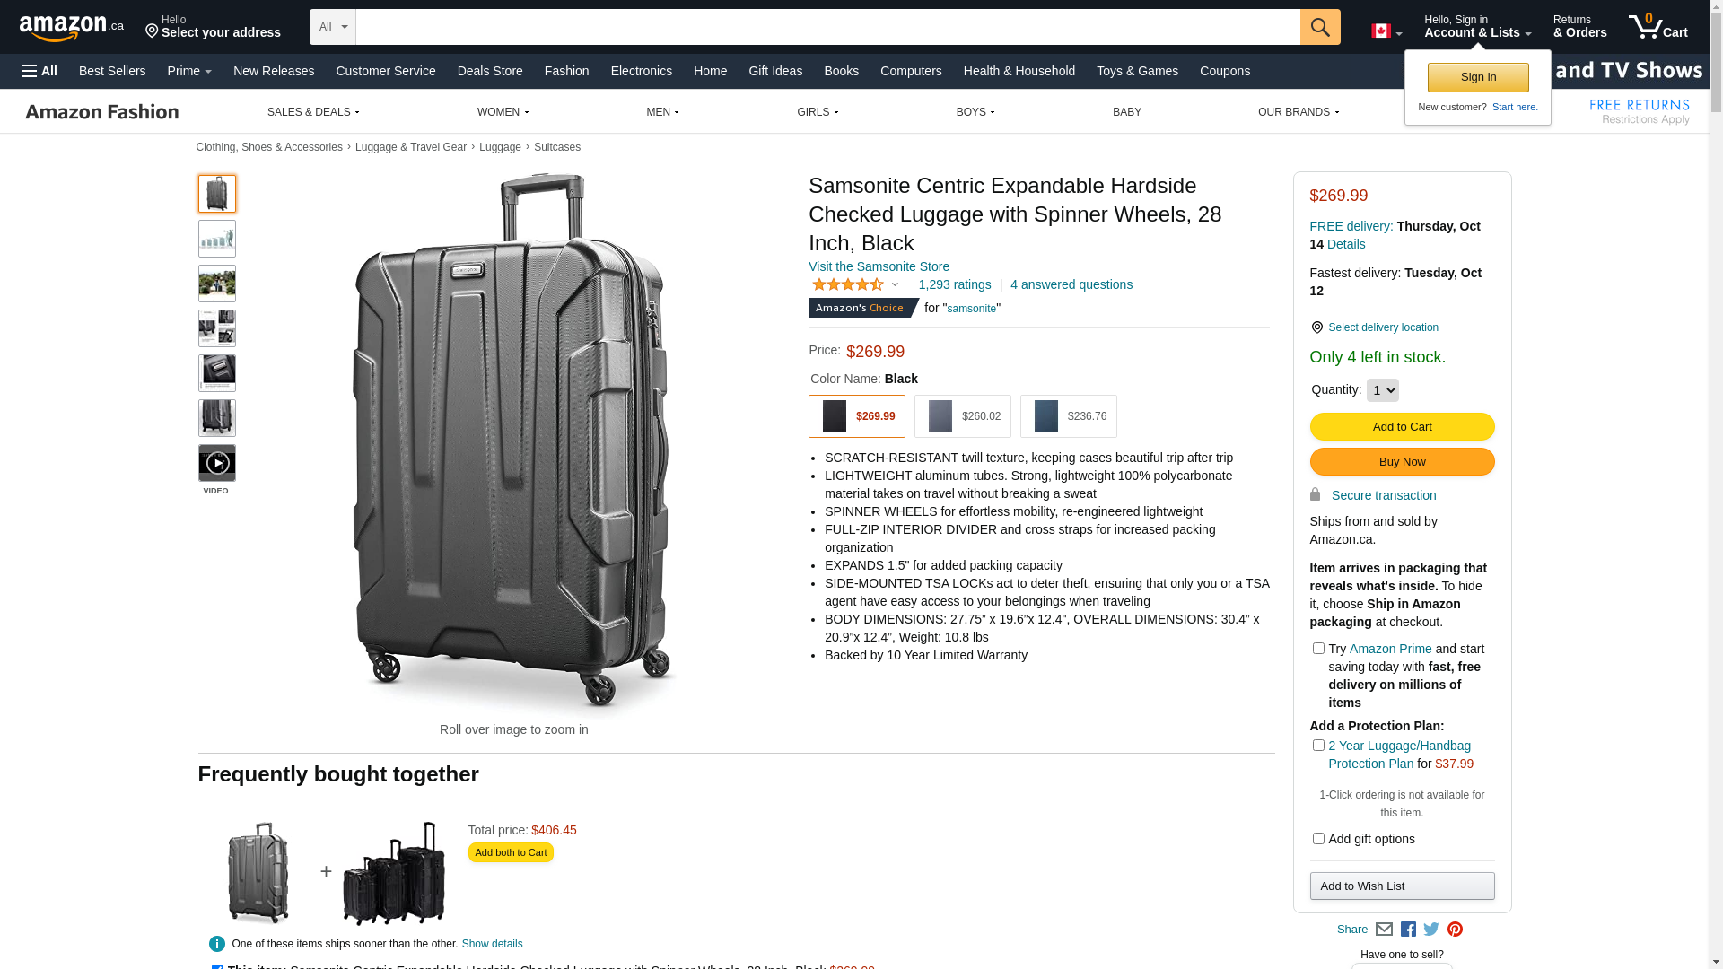
Task: Open the country flag language dropdown
Action: click(x=1386, y=31)
